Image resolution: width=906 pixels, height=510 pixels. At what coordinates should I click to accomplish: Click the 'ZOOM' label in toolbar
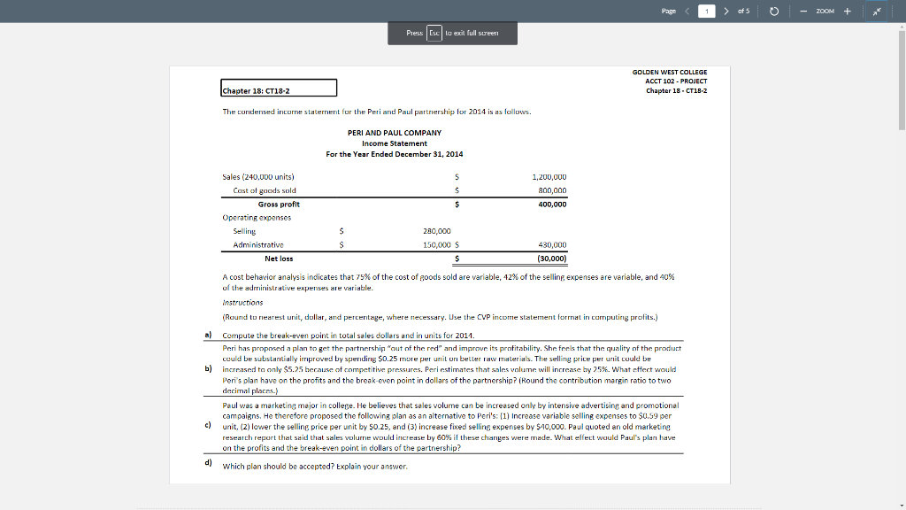(x=825, y=11)
